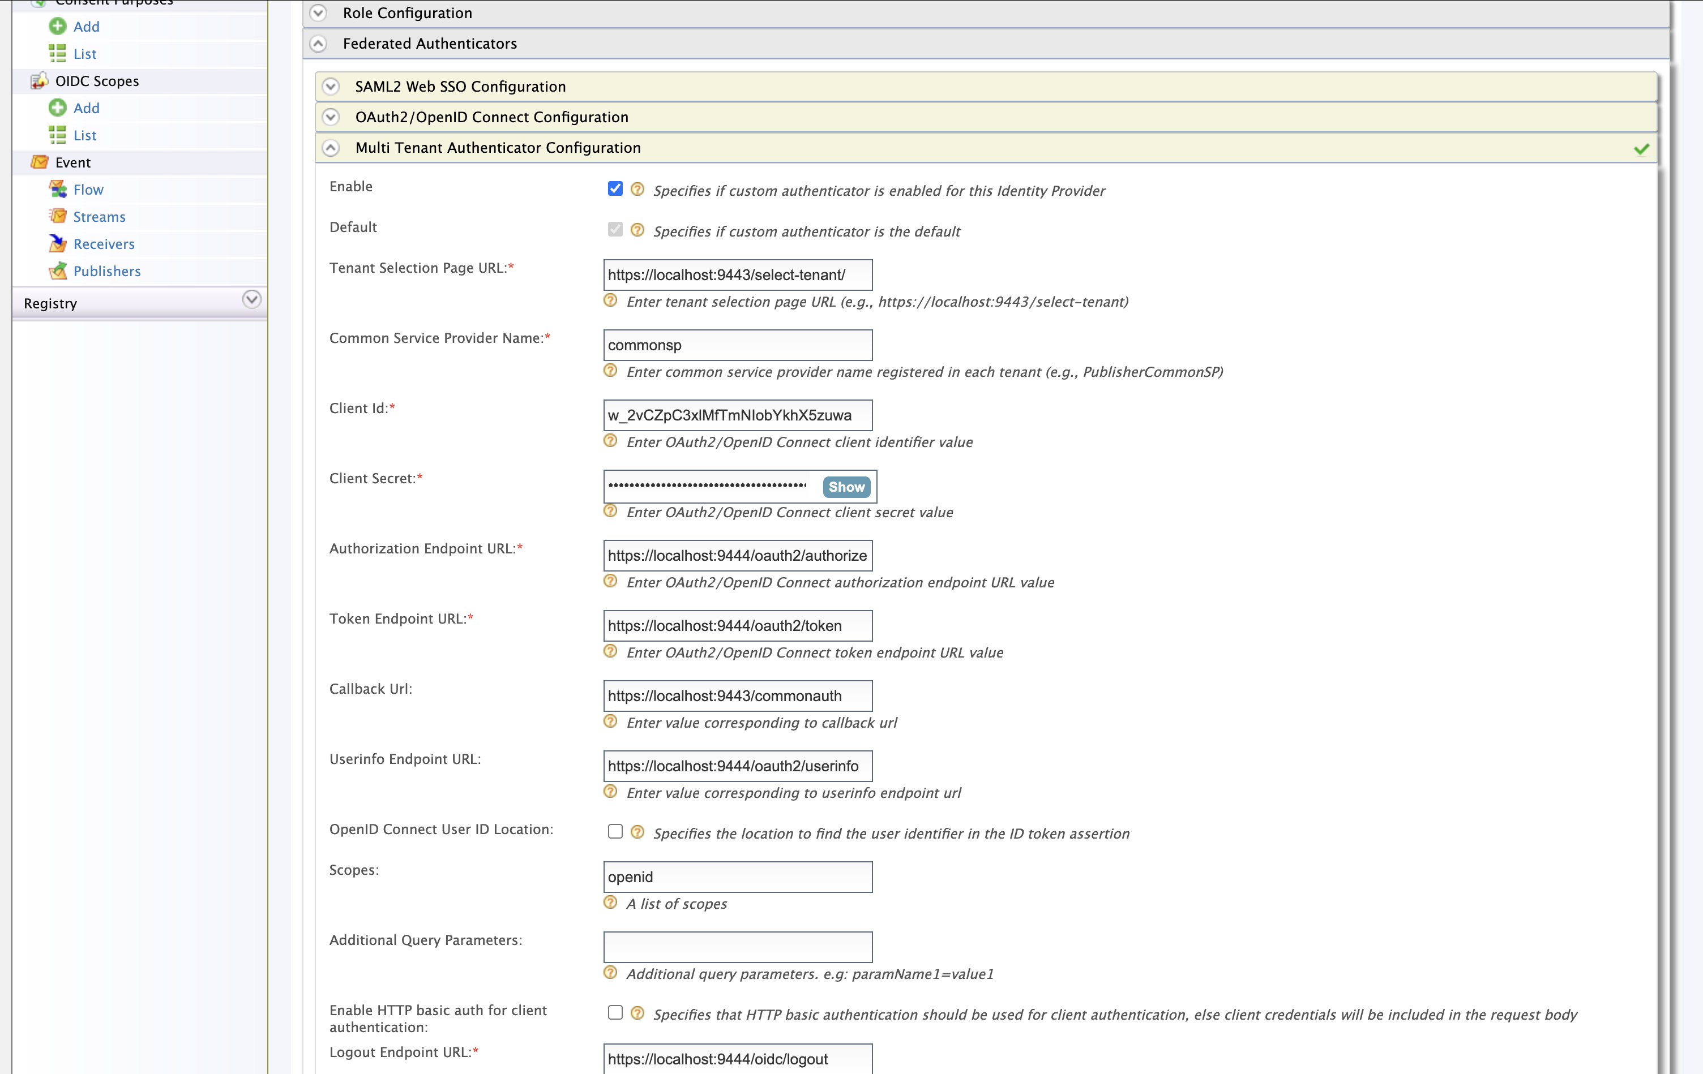Click the Event section folder icon
Viewport: 1703px width, 1074px height.
pyautogui.click(x=40, y=162)
